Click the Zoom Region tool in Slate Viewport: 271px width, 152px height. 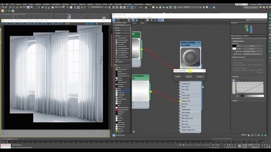point(255,135)
